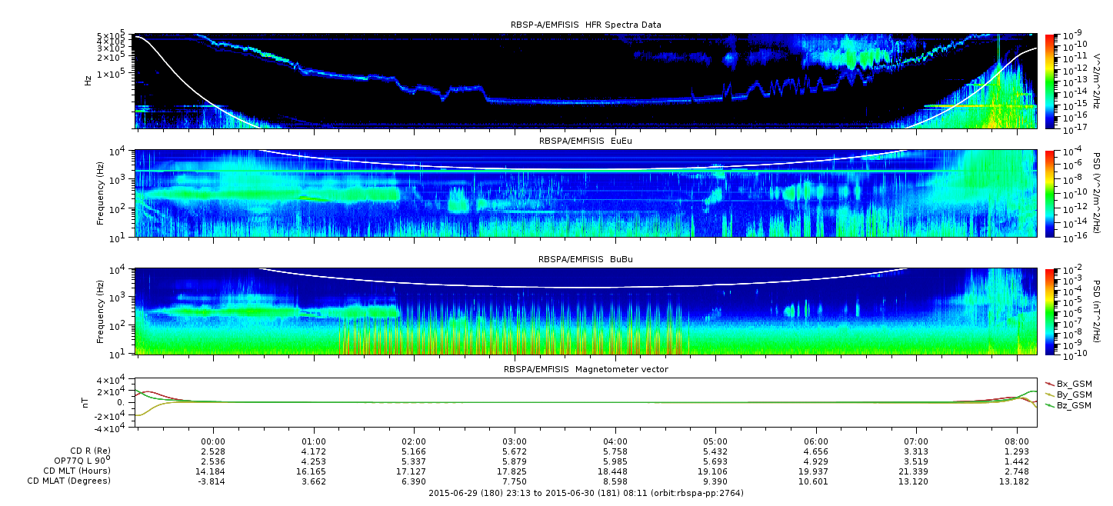Click the RBSP-A/EMFISIS HFR Spectra Data title
Screen dimensions: 1113x506
click(x=585, y=25)
